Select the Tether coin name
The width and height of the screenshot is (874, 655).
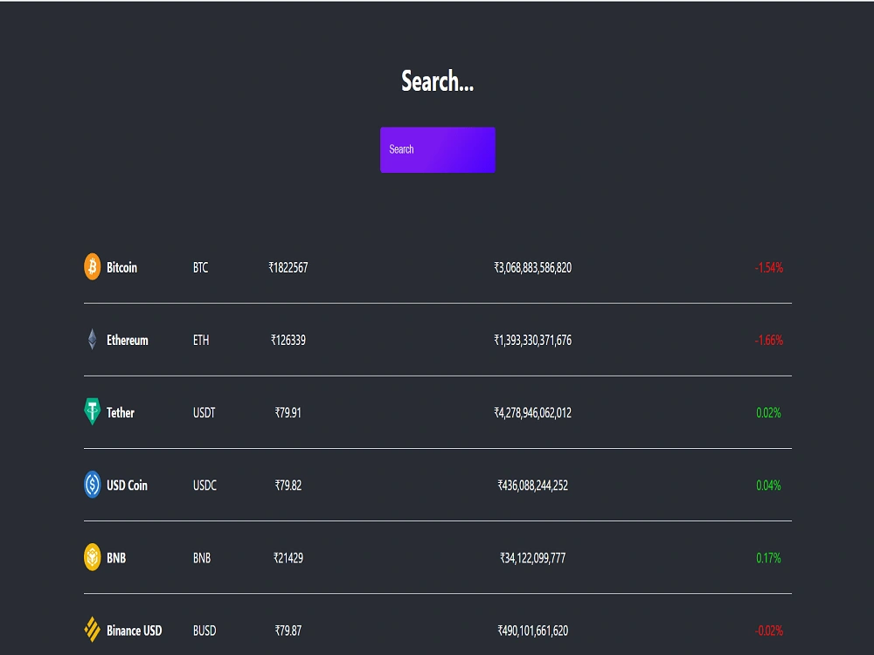point(121,413)
